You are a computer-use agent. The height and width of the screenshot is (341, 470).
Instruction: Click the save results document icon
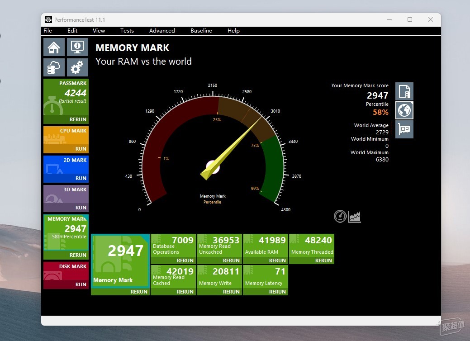pyautogui.click(x=404, y=91)
